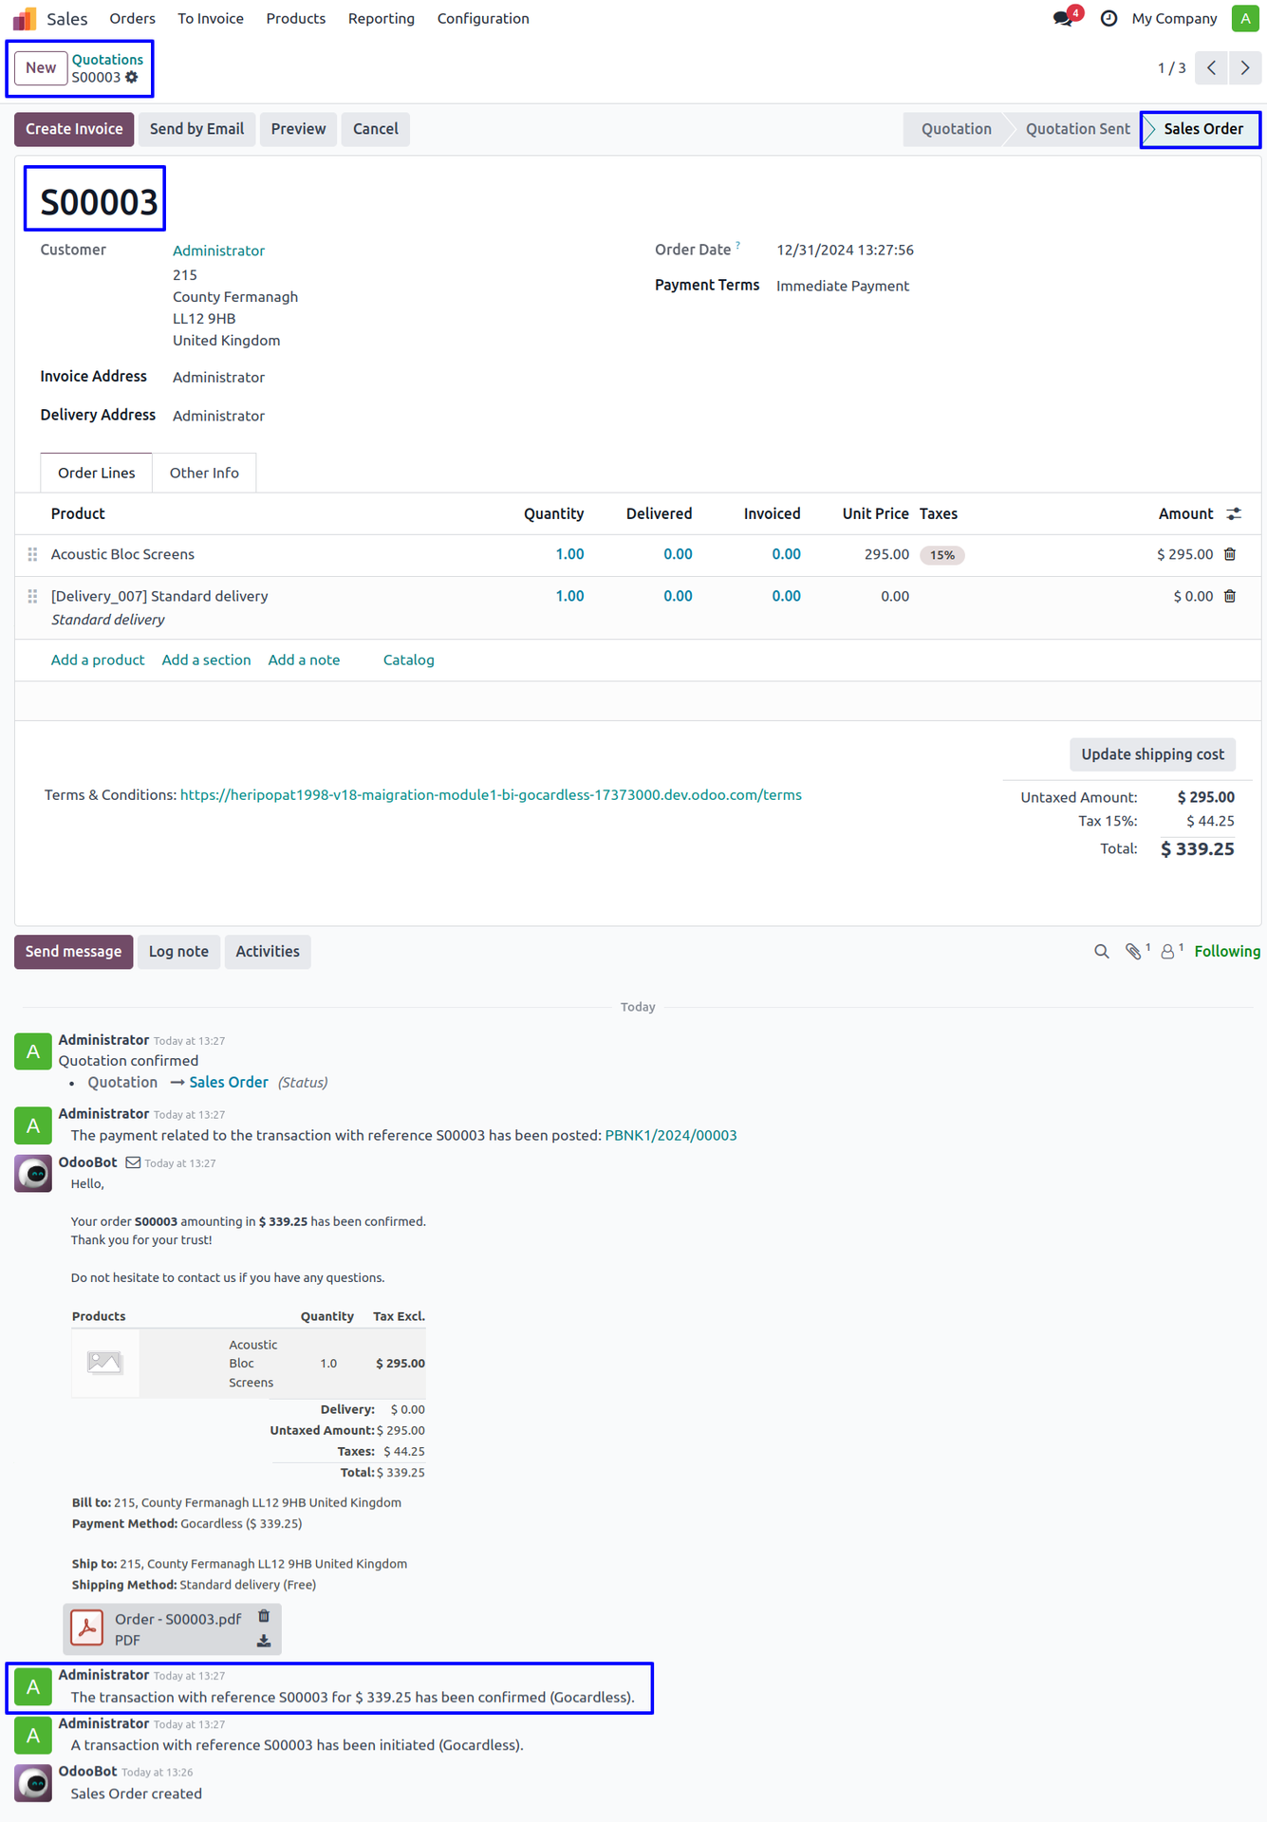Click the gear icon beside S00003 breadcrumb
The height and width of the screenshot is (1822, 1267).
pyautogui.click(x=132, y=78)
